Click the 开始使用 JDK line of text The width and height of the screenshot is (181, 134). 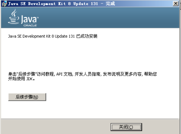coord(21,79)
